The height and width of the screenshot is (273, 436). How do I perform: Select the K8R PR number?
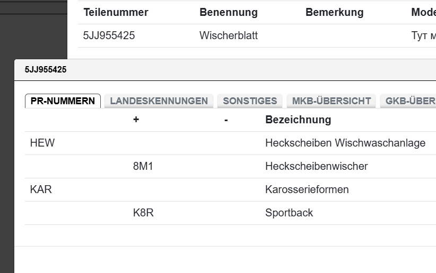(x=143, y=213)
